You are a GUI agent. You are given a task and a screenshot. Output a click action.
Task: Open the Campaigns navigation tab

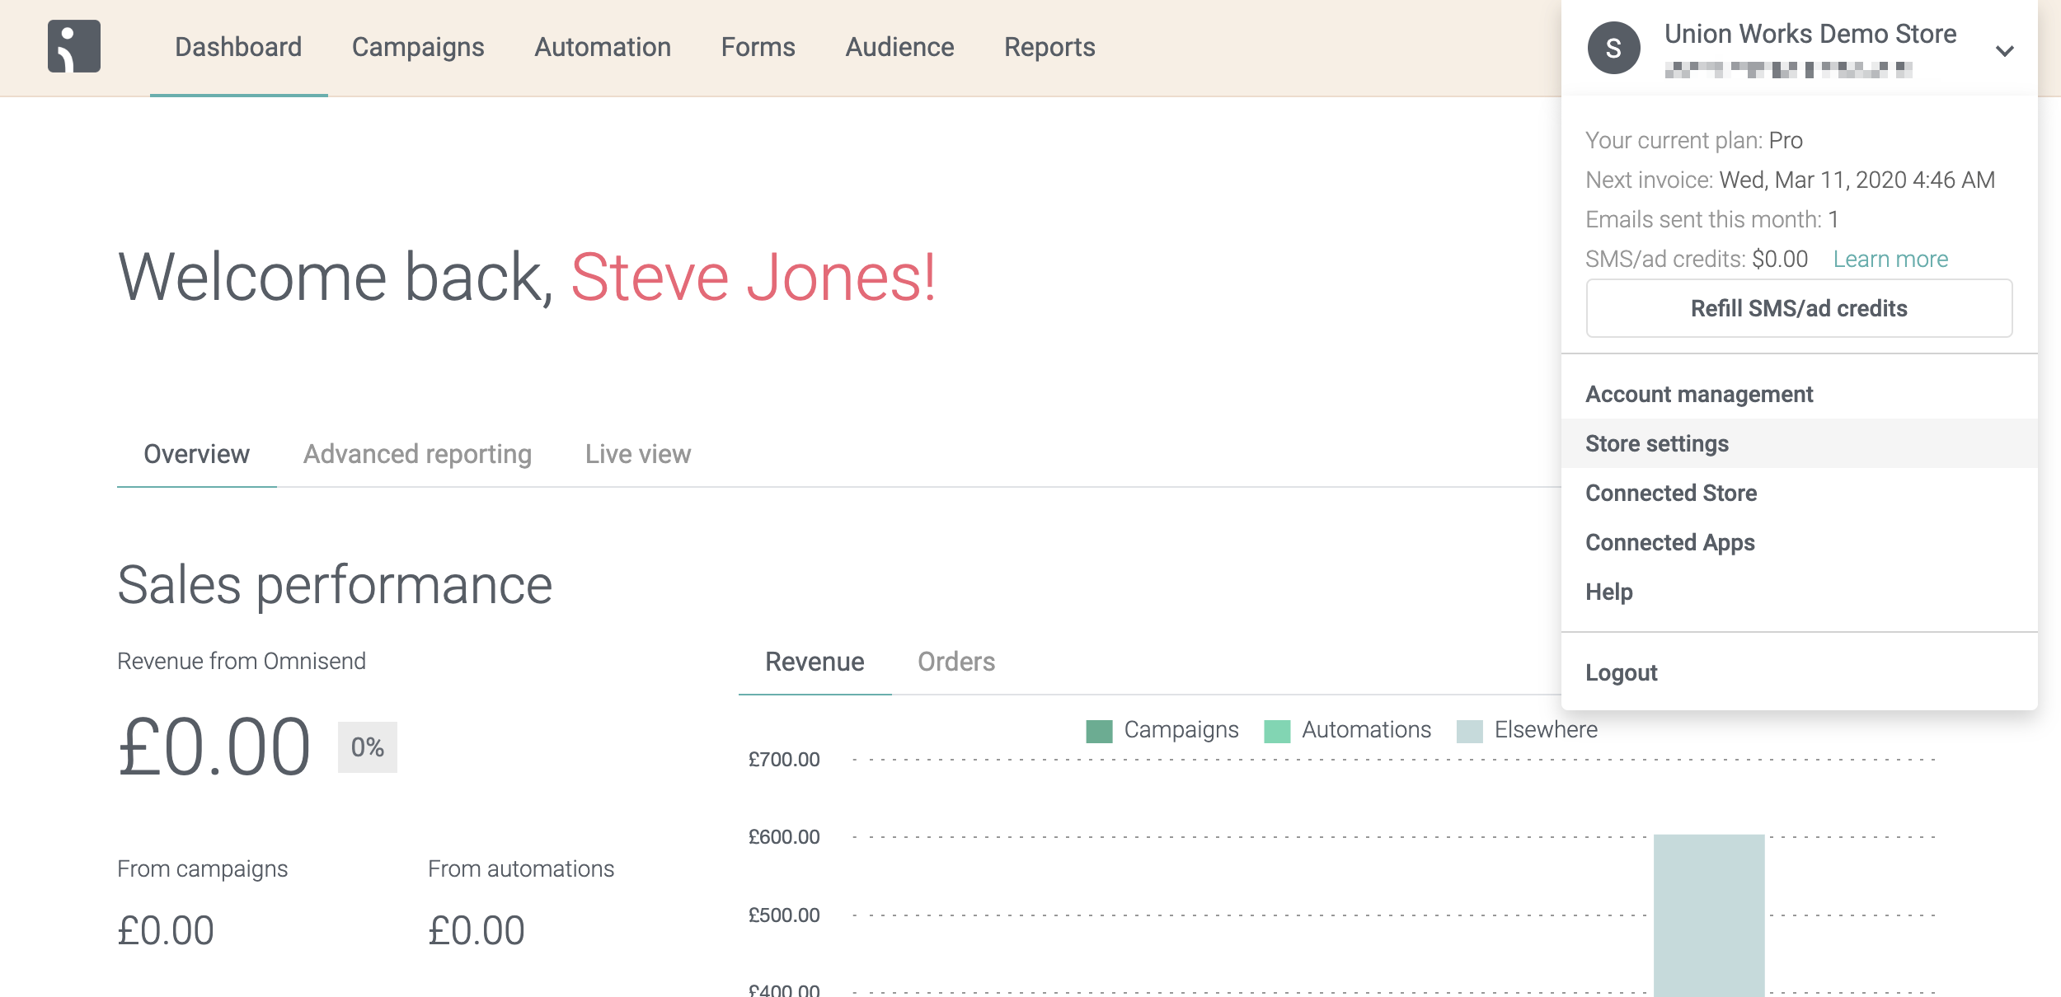click(x=418, y=47)
